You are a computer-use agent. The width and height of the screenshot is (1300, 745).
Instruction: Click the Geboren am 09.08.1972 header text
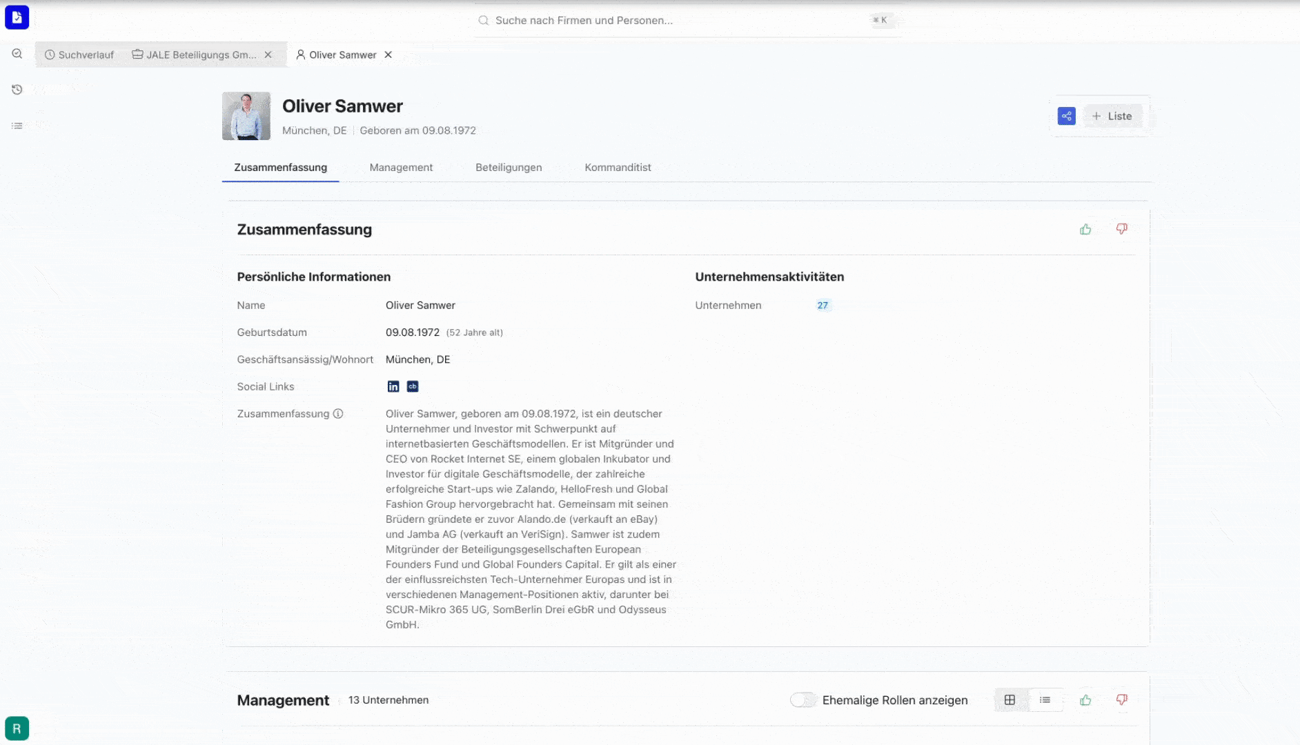tap(417, 130)
